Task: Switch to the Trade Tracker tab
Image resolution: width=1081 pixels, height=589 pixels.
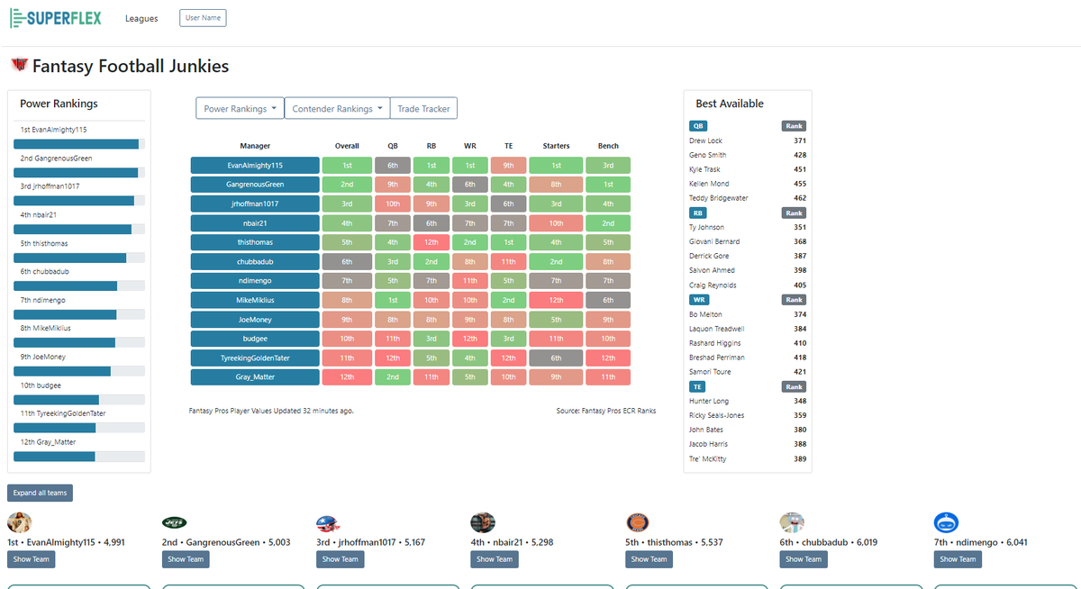Action: [423, 107]
